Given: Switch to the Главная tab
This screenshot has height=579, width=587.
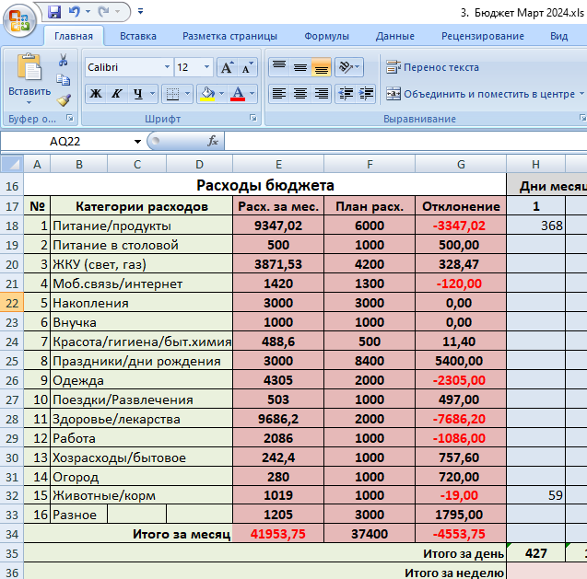Looking at the screenshot, I should [74, 36].
